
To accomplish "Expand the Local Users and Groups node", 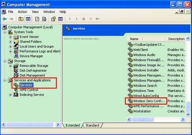I will [x=10, y=46].
